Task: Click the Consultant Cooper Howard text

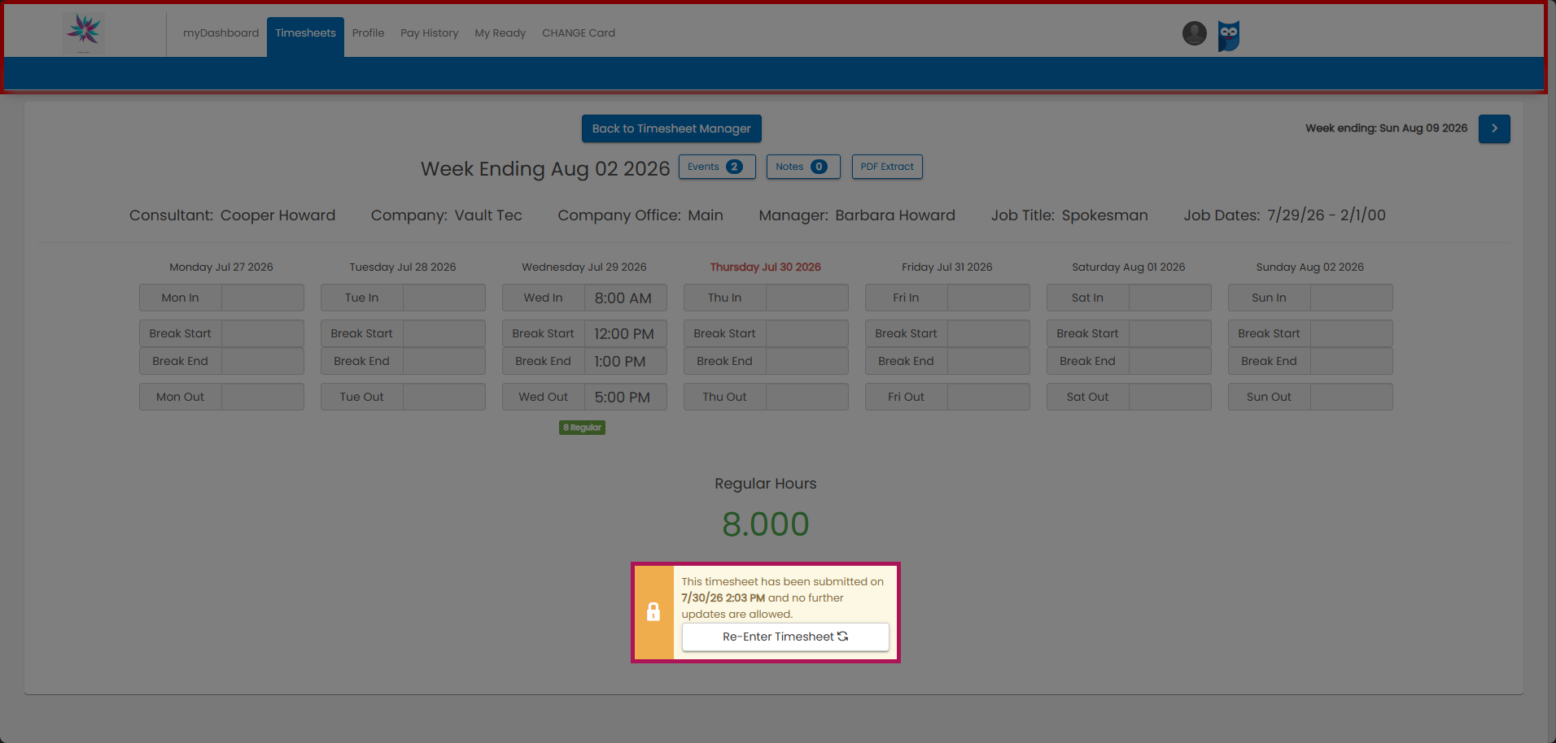Action: 232,215
